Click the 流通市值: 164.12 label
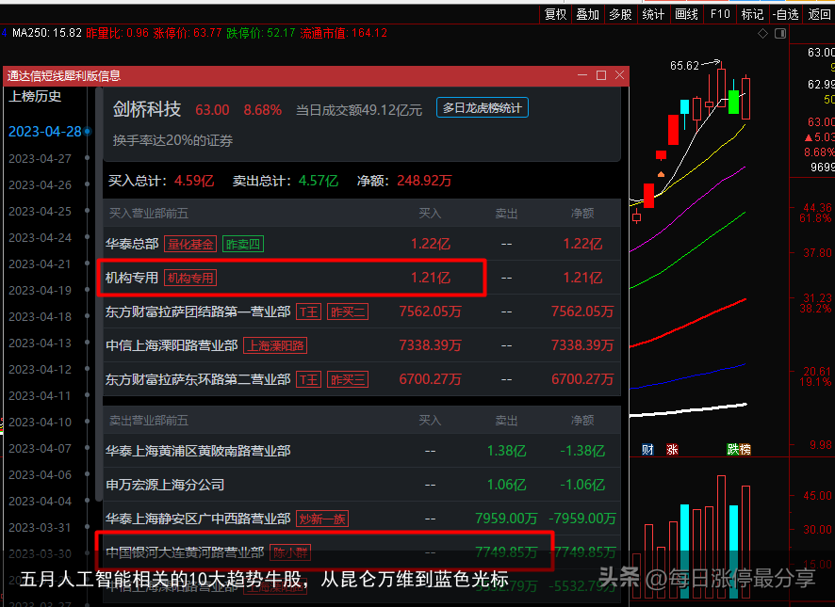Screen dimensions: 835x607 click(x=343, y=33)
